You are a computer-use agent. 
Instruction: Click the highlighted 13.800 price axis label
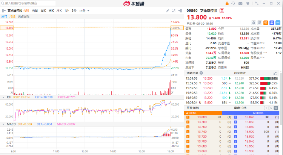coord(7,28)
